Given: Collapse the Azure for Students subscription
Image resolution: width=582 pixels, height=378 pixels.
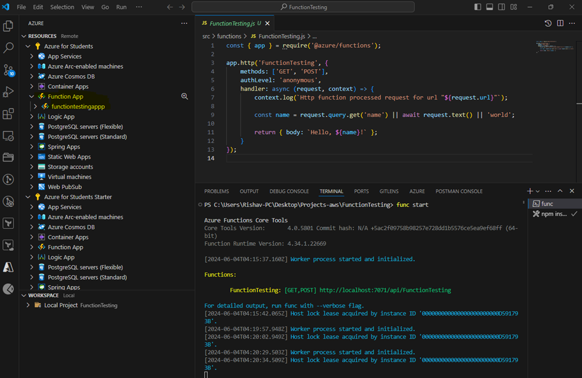Looking at the screenshot, I should tap(28, 47).
